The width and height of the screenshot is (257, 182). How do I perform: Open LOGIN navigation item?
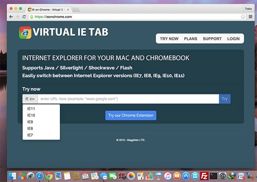(x=234, y=39)
